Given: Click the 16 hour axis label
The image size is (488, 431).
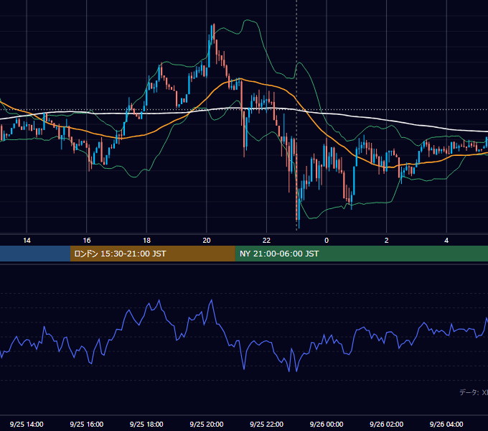Looking at the screenshot, I should tap(87, 241).
